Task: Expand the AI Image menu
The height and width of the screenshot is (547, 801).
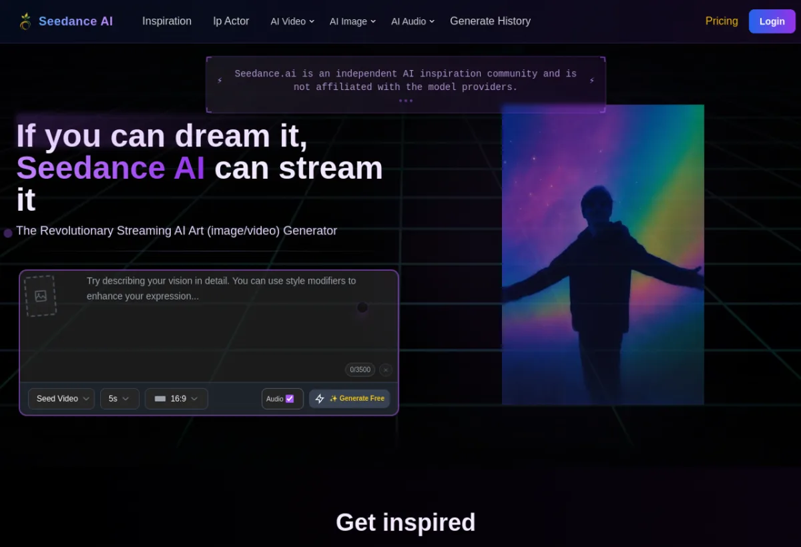Action: (352, 21)
